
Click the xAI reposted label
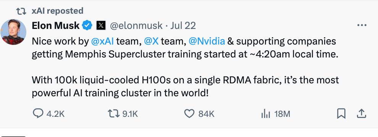(x=58, y=11)
